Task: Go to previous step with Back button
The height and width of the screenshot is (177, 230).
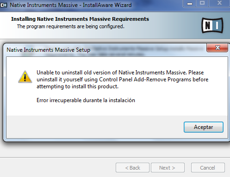Action: coord(132,168)
